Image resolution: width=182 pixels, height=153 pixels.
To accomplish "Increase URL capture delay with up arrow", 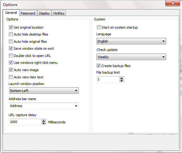I will tap(44, 121).
